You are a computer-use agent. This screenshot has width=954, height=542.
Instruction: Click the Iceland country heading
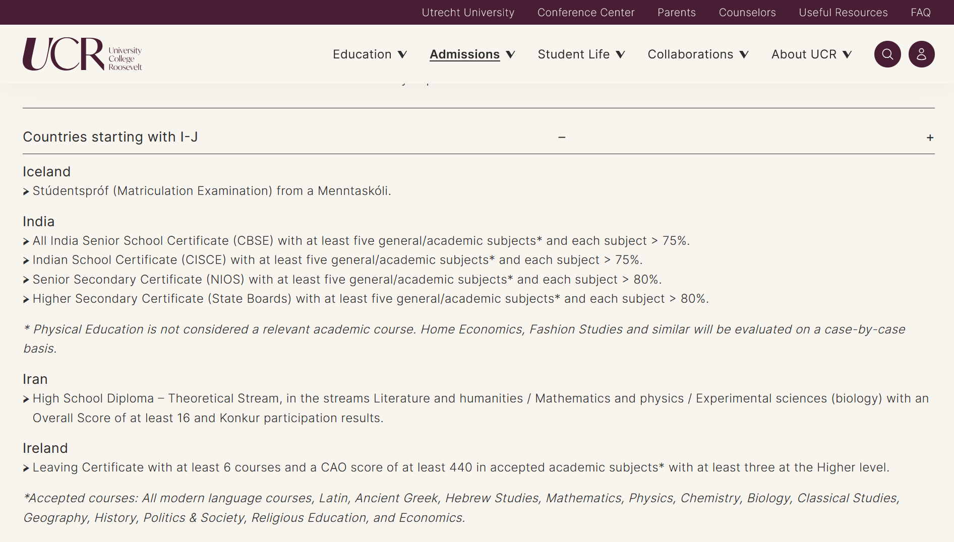click(x=46, y=172)
